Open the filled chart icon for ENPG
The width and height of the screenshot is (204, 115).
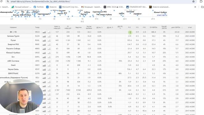point(44,57)
